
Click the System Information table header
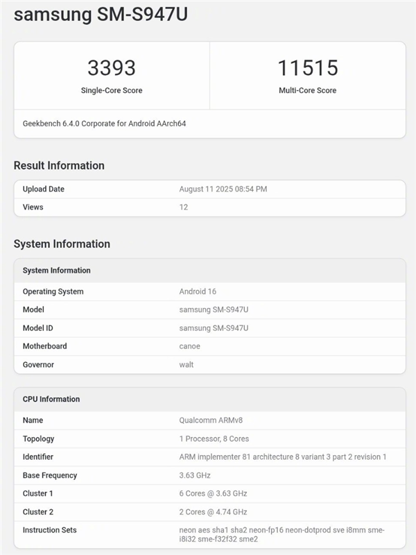pyautogui.click(x=56, y=270)
